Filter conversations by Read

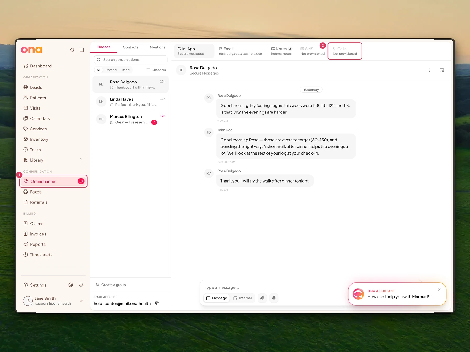pyautogui.click(x=126, y=70)
